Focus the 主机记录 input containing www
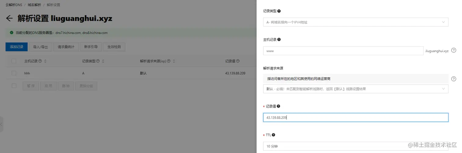The height and width of the screenshot is (153, 462). 343,51
